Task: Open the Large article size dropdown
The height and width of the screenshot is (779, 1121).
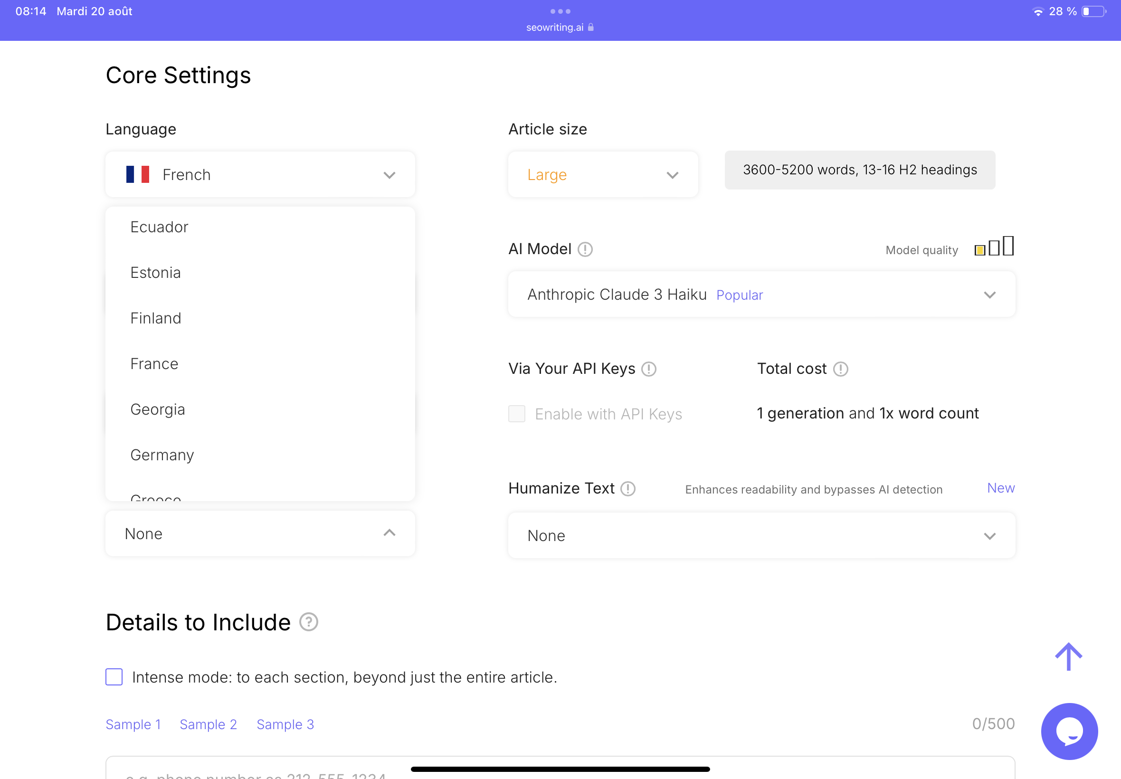Action: (x=603, y=174)
